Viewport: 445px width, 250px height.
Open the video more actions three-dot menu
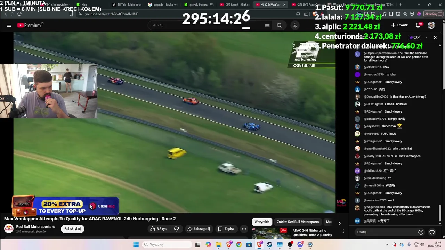(x=244, y=229)
